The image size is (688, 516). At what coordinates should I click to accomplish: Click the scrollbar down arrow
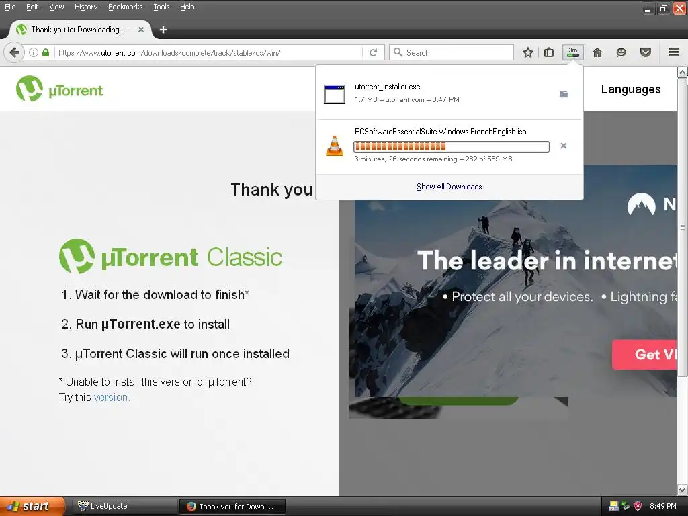(683, 490)
